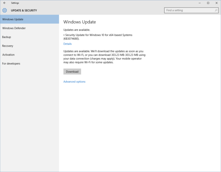221x172 pixels.
Task: Click the KB3074680 security update text
Action: (98, 37)
